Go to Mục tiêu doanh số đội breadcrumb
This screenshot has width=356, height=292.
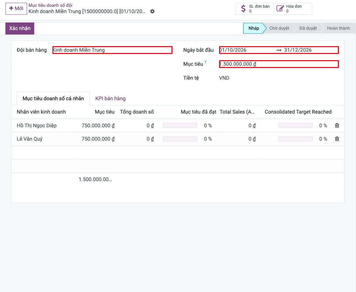tap(50, 5)
